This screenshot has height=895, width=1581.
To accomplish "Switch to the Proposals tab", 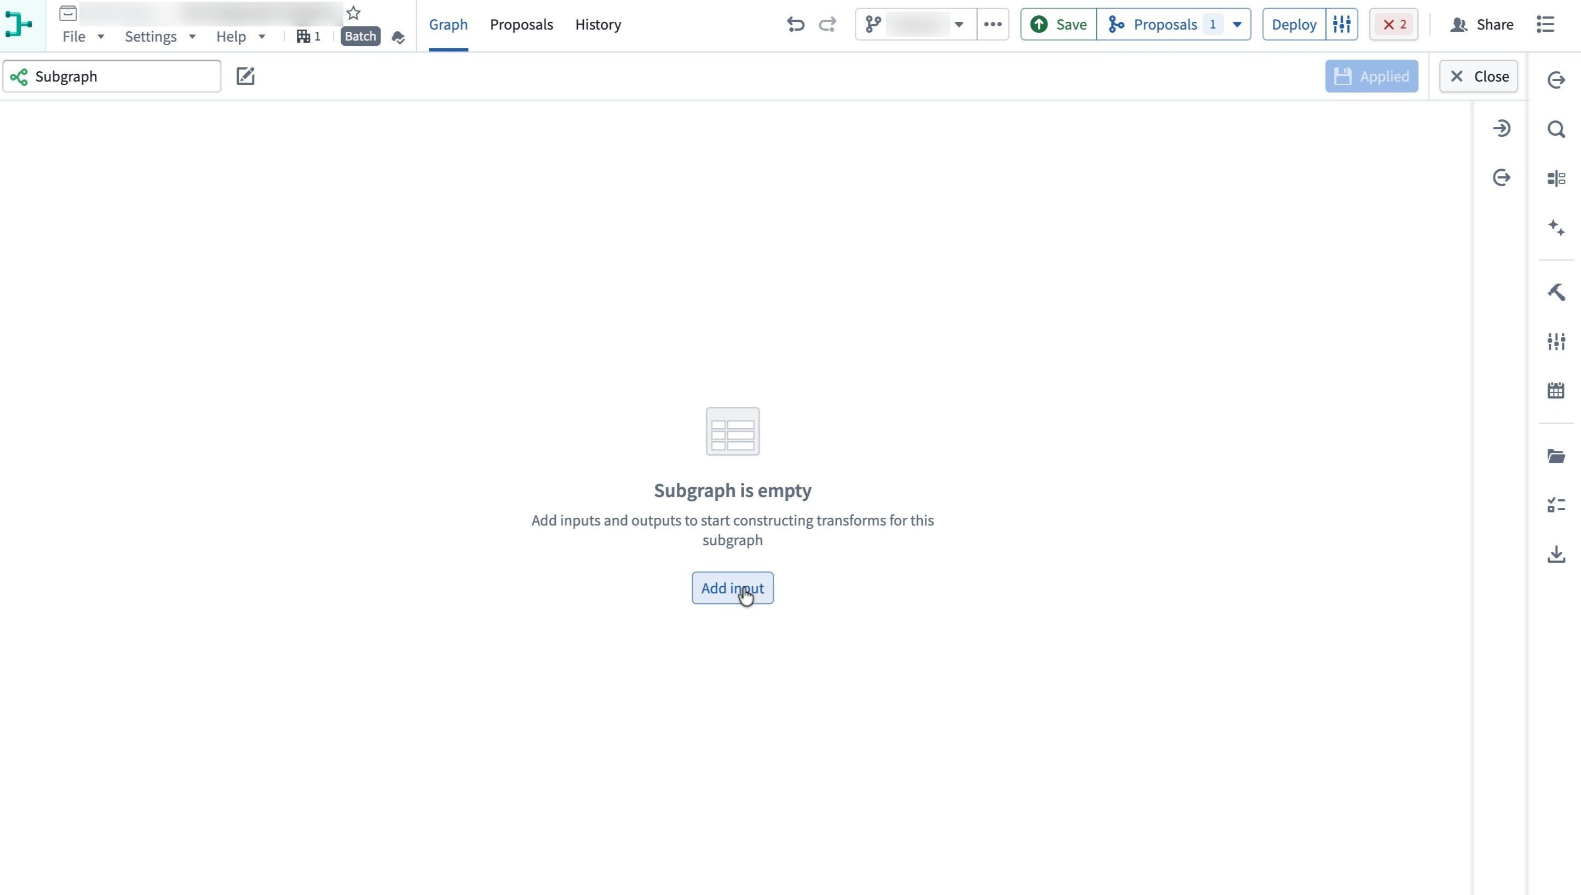I will click(x=521, y=25).
